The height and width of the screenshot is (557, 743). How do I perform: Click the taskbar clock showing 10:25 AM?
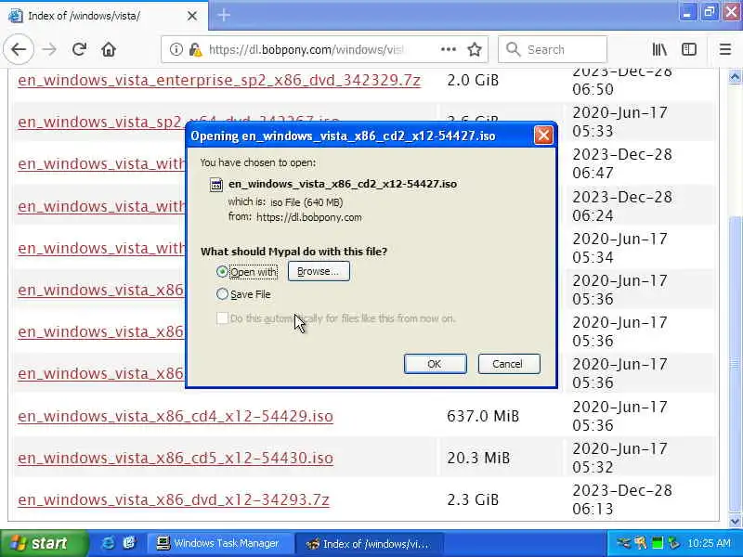[x=709, y=543]
